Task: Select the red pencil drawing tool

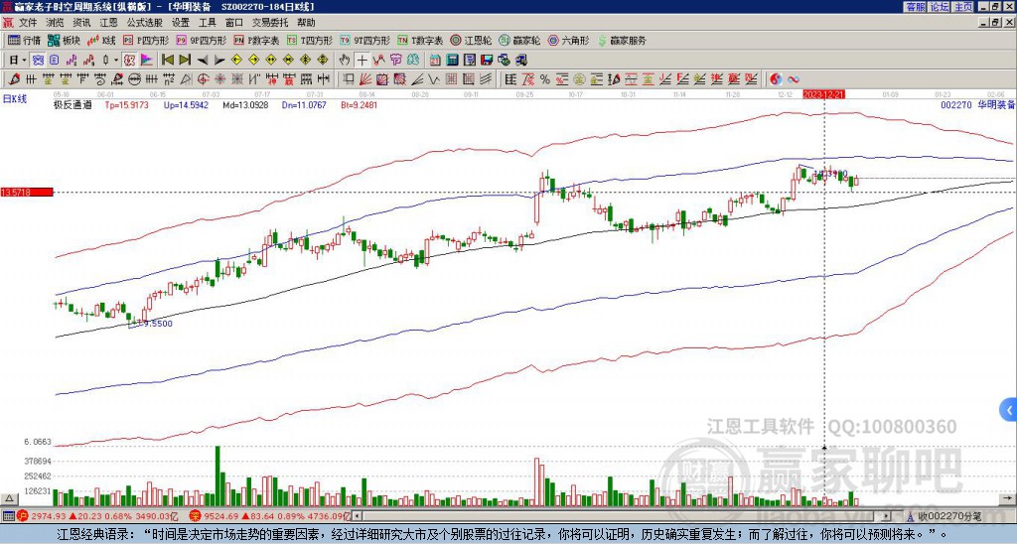Action: [x=14, y=79]
